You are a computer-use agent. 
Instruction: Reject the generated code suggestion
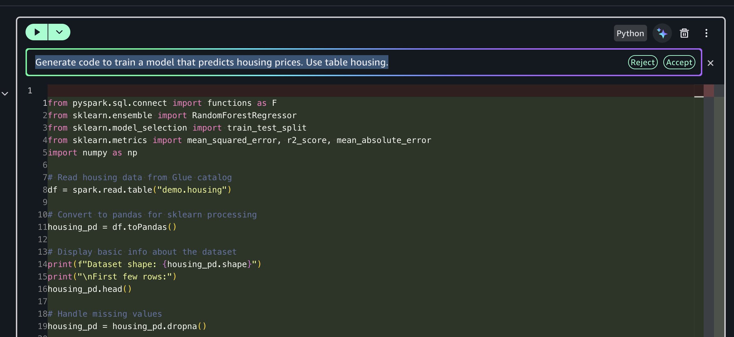643,62
